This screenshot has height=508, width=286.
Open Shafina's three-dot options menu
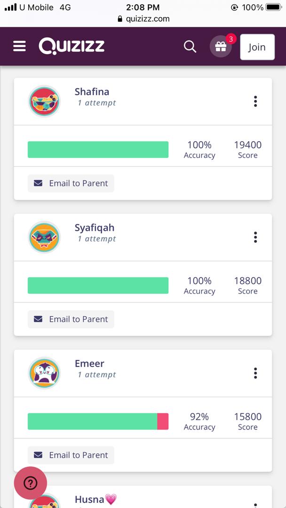point(255,101)
